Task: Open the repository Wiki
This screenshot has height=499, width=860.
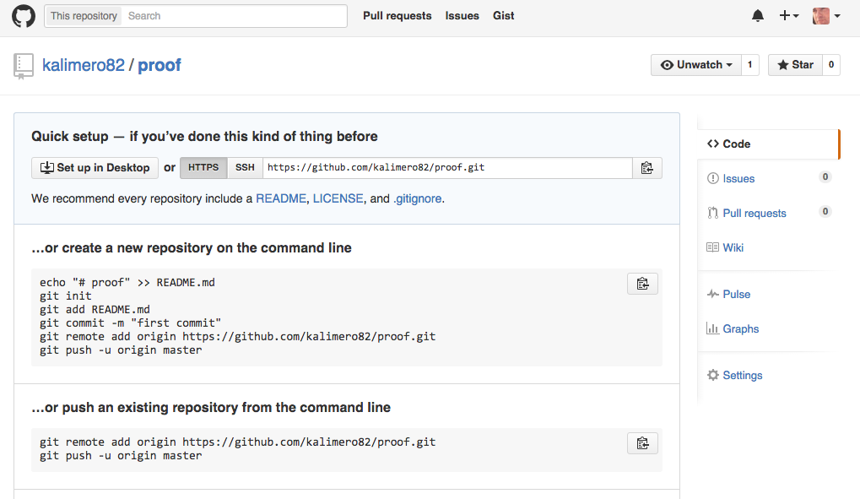Action: [734, 247]
